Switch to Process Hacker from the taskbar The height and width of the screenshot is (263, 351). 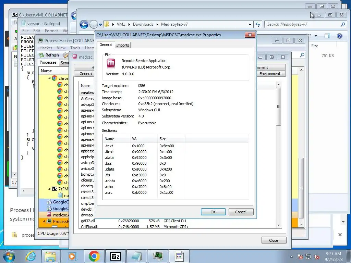pyautogui.click(x=158, y=256)
